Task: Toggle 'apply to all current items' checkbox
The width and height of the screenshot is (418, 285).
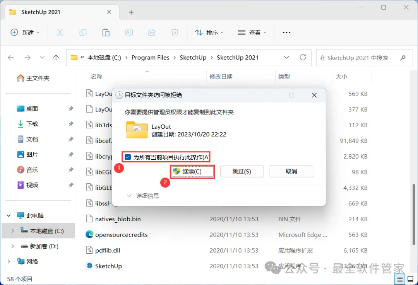Action: click(128, 157)
